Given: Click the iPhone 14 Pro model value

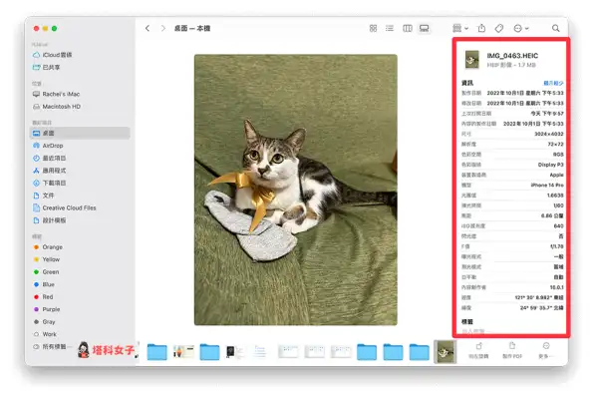Looking at the screenshot, I should pos(547,186).
